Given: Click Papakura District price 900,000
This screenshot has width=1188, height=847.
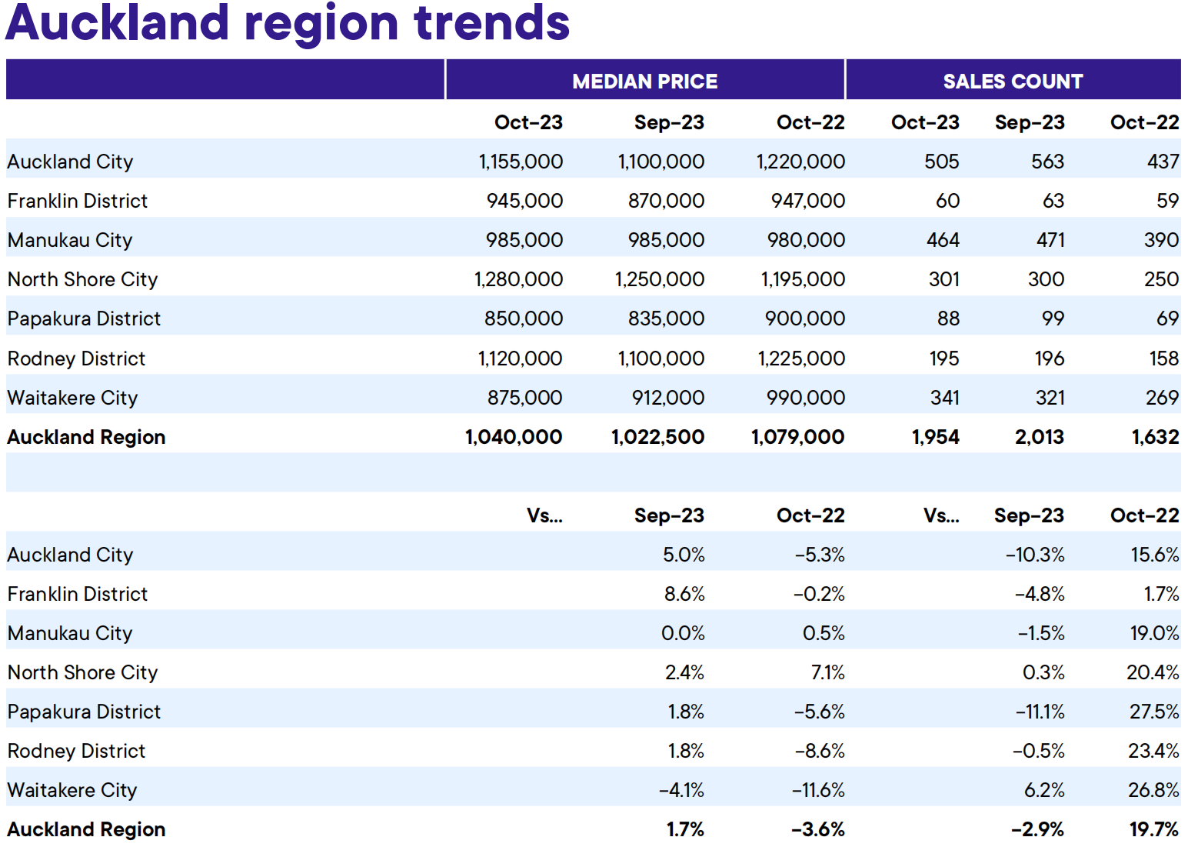Looking at the screenshot, I should pos(805,318).
